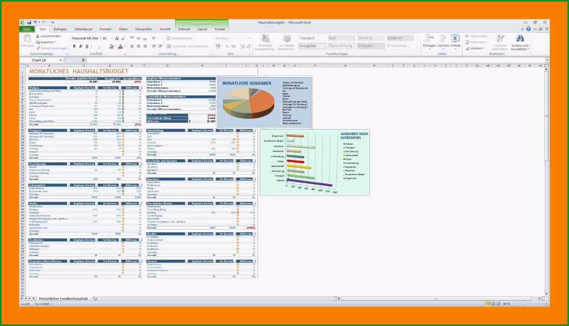Switch to the Daten ribbon tab
This screenshot has width=569, height=326.
123,29
